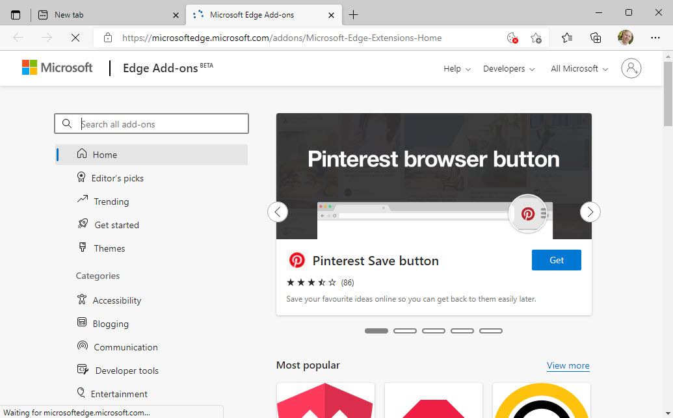Open the Trending section
This screenshot has height=418, width=673.
click(x=103, y=201)
